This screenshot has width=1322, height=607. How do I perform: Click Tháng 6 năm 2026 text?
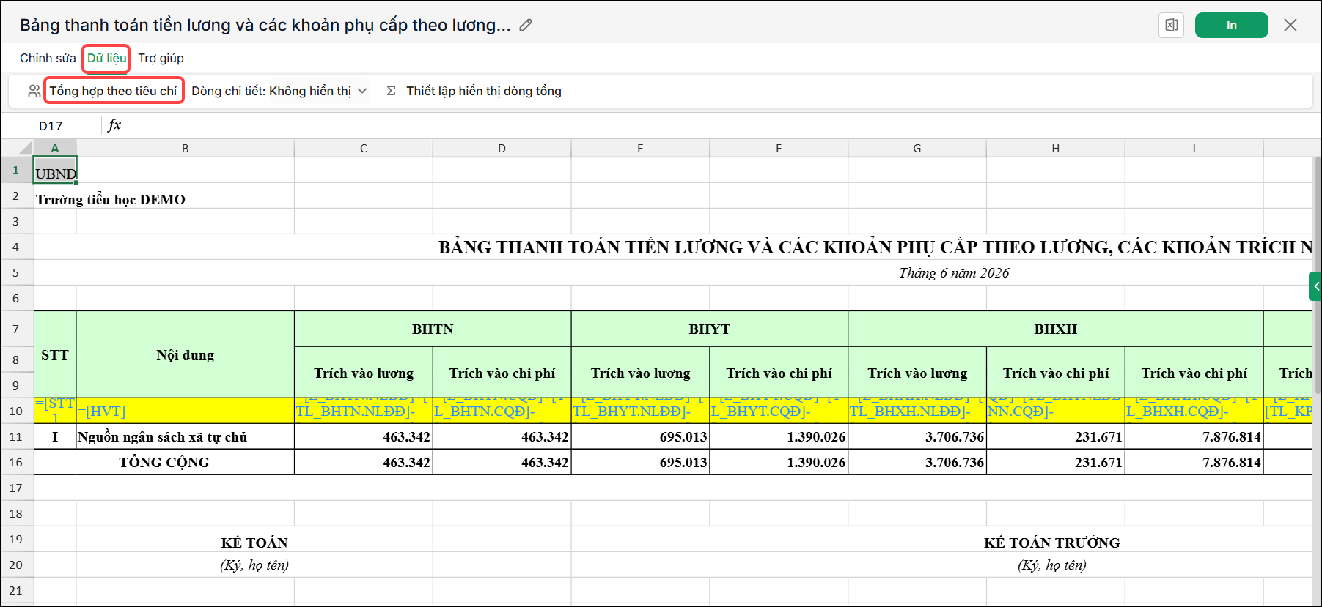(954, 272)
